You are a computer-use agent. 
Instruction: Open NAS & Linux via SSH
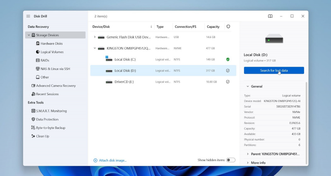click(55, 69)
